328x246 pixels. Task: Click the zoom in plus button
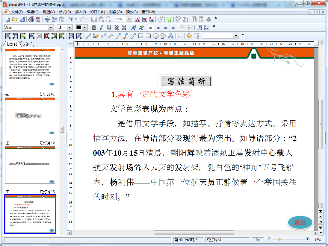[x=307, y=239]
